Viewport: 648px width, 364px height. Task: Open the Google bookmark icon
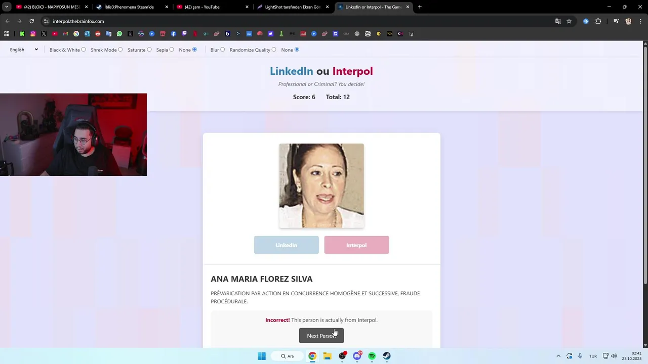(76, 34)
